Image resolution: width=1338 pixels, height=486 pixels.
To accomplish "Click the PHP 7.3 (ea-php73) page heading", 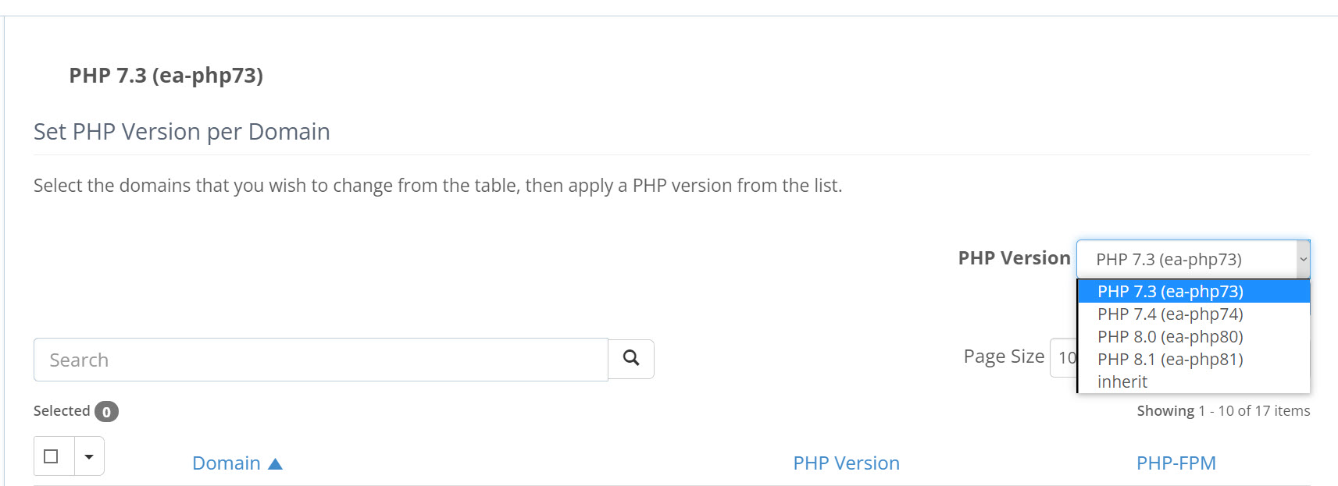I will (166, 76).
